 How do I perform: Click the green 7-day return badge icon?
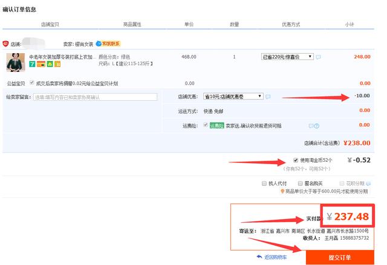(x=32, y=64)
